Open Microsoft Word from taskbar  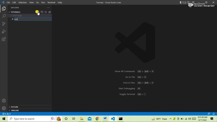[x=105, y=119]
